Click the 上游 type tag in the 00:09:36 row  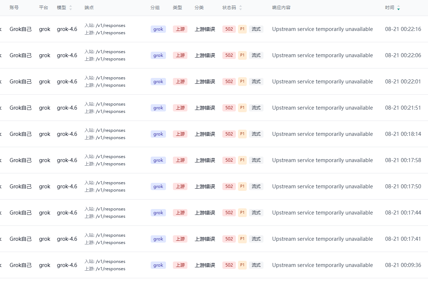coord(180,265)
